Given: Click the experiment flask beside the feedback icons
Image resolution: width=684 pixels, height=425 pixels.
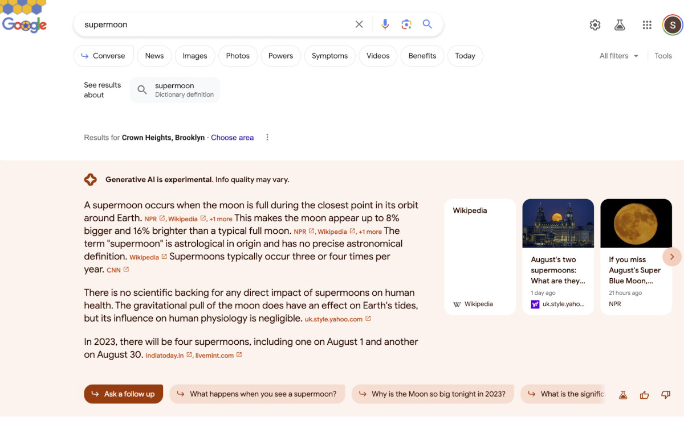Looking at the screenshot, I should (623, 394).
